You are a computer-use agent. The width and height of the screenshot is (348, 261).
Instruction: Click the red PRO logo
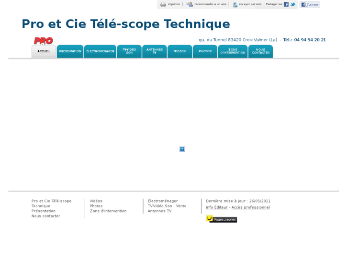(43, 41)
